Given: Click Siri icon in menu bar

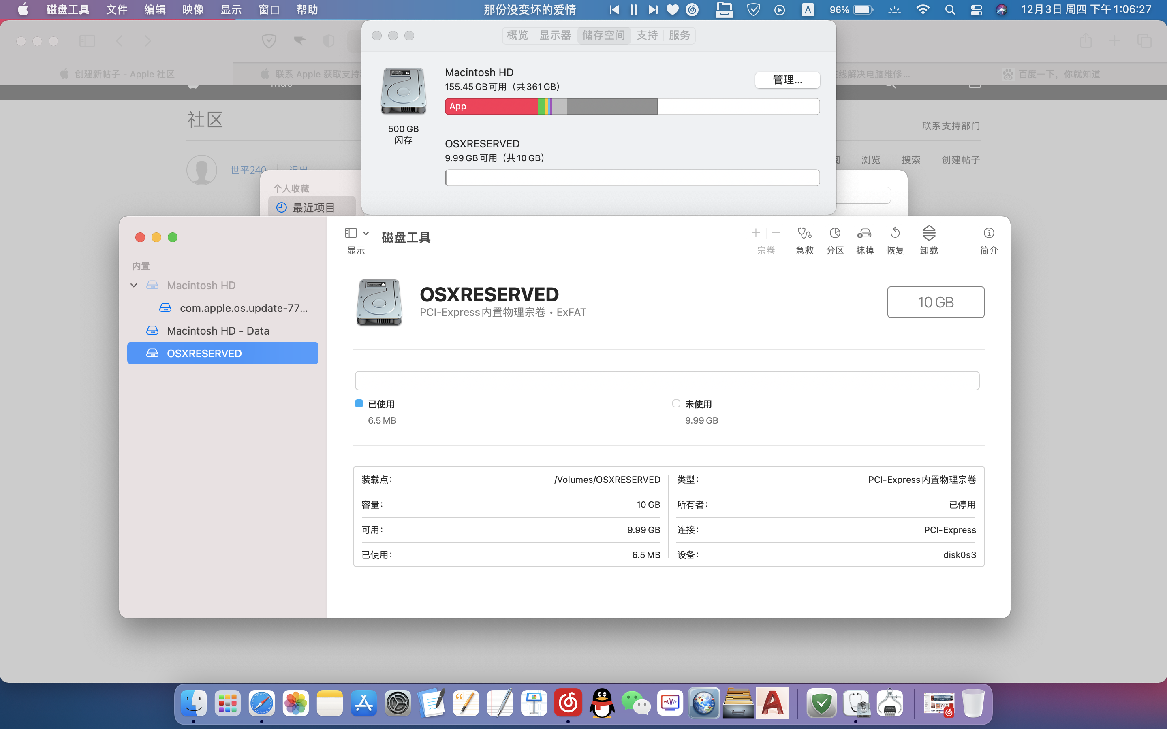Looking at the screenshot, I should (x=1002, y=10).
